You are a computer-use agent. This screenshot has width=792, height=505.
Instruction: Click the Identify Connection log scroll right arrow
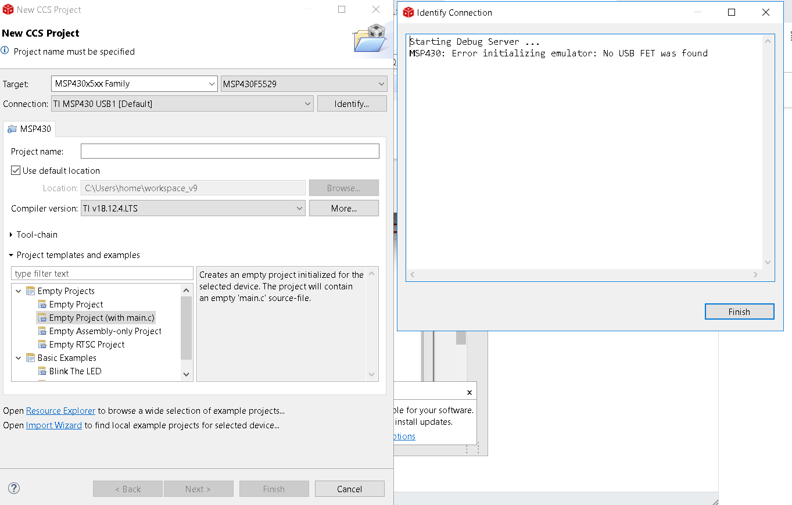point(755,274)
